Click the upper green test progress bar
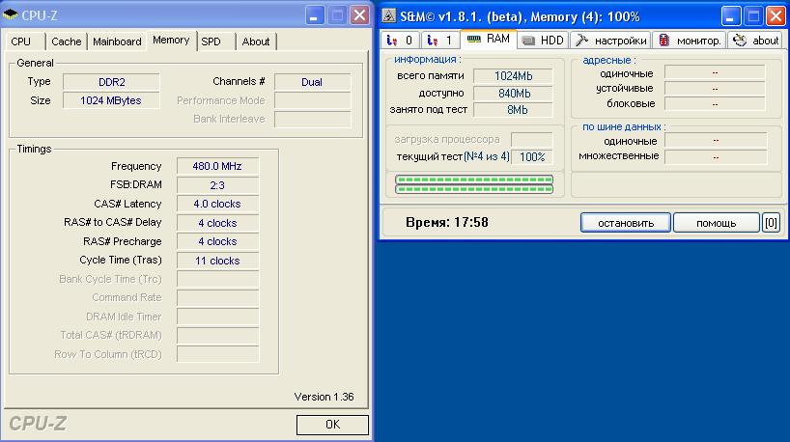Screen dimensions: 790x442 point(474,180)
